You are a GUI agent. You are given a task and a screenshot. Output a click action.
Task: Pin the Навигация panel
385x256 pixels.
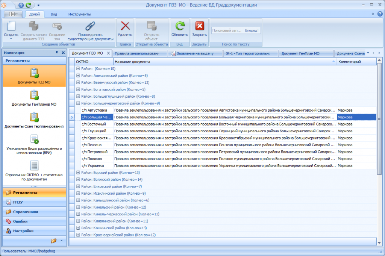coord(57,53)
